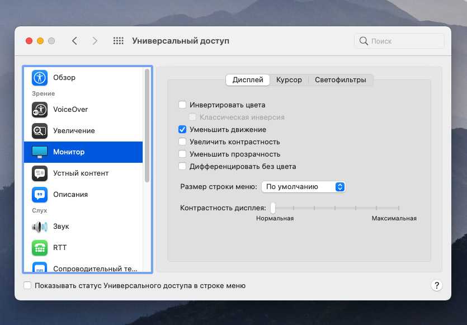Toggle Классическая инверсия checkbox
Image resolution: width=467 pixels, height=325 pixels.
pos(192,117)
